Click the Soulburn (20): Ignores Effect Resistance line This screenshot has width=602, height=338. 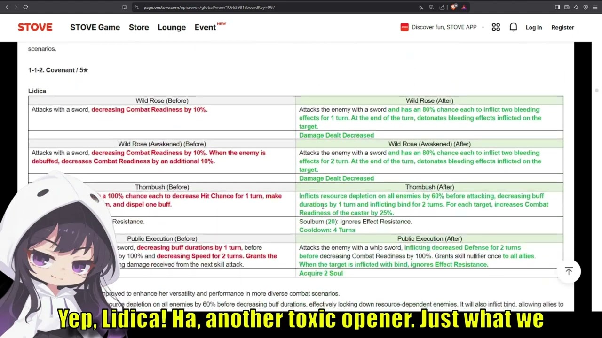coord(356,222)
